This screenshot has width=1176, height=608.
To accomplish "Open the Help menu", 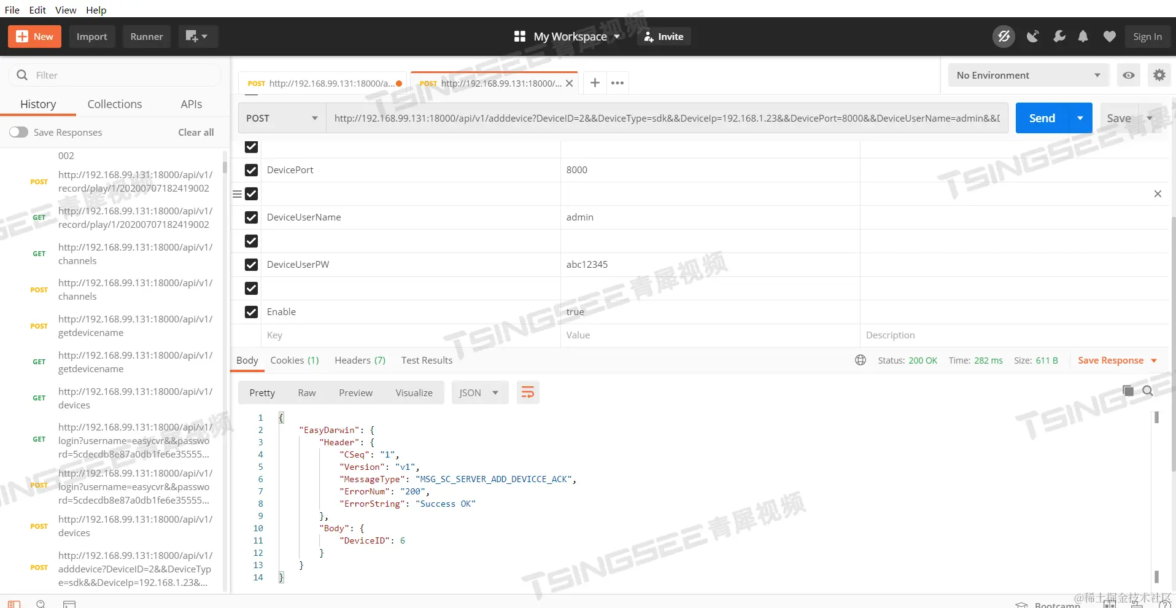I will (x=96, y=10).
